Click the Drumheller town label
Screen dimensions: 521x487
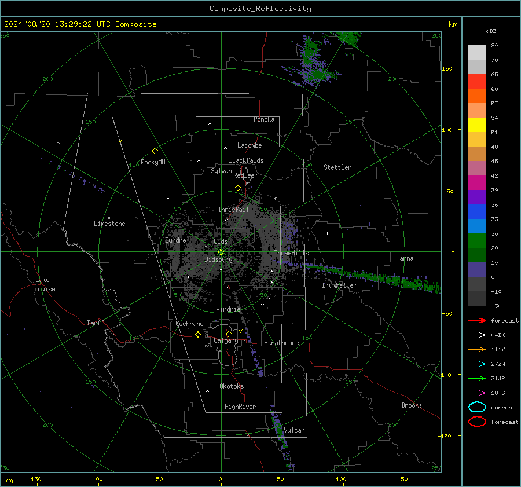339,285
